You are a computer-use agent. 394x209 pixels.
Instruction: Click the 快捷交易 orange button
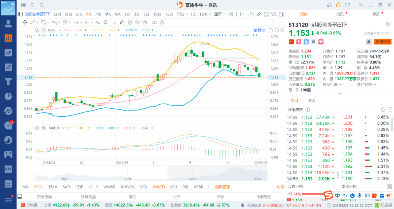(x=383, y=42)
